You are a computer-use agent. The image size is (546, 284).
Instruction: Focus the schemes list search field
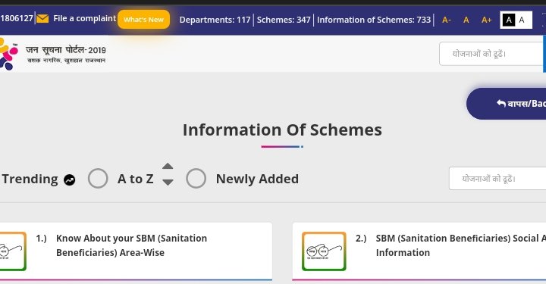point(498,178)
